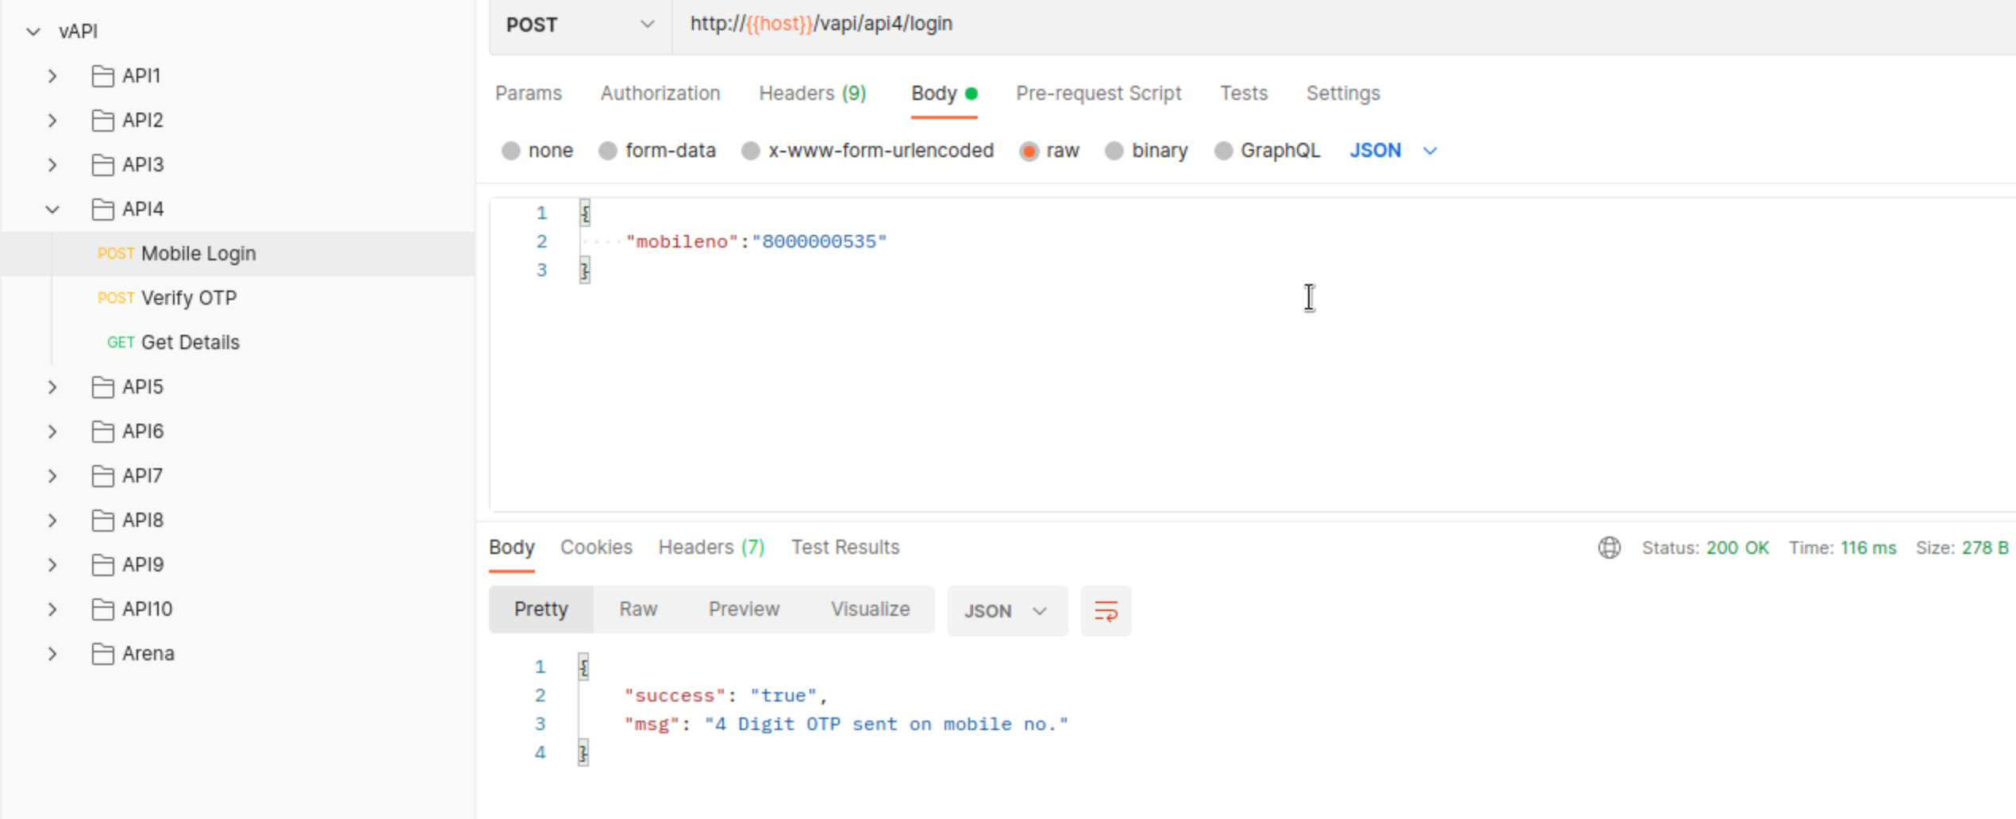Viewport: 2016px width, 819px height.
Task: Click the API6 folder icon
Action: 102,432
